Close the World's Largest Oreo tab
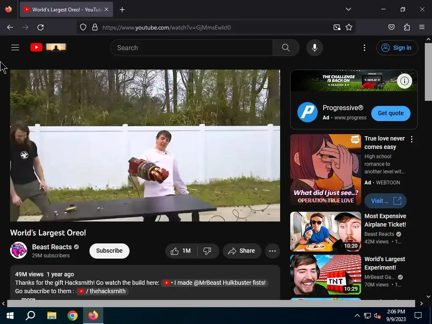The width and height of the screenshot is (432, 324). (x=106, y=9)
